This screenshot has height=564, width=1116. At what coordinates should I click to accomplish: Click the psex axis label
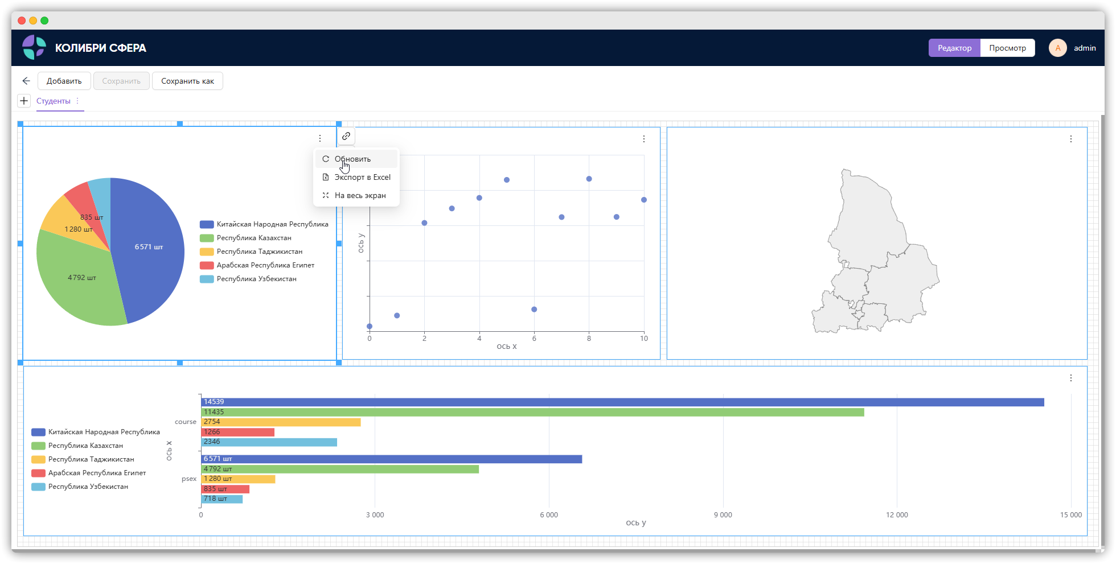point(189,479)
